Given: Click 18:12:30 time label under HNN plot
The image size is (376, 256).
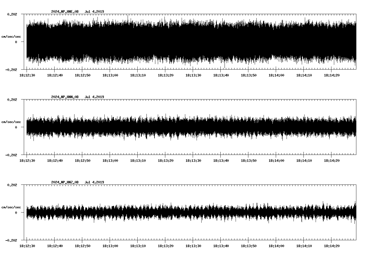Looking at the screenshot, I should point(27,160).
